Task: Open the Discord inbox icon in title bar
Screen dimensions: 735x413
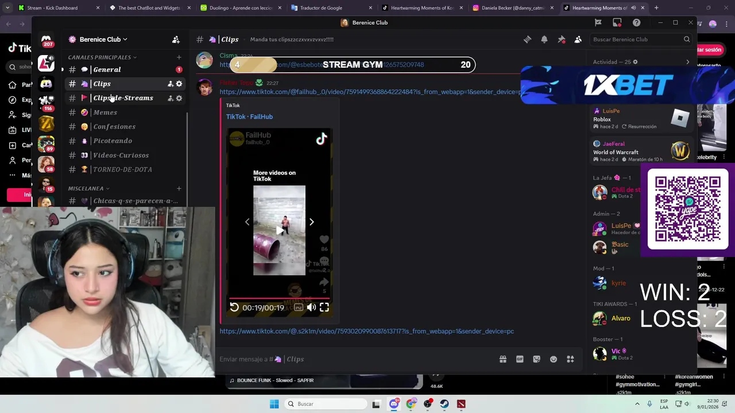Action: (617, 22)
